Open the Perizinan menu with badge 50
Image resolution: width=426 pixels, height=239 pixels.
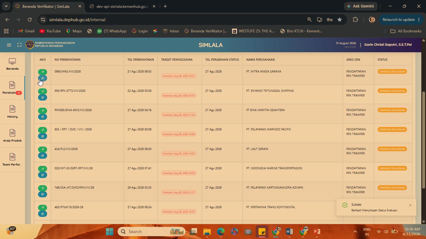pos(12,88)
